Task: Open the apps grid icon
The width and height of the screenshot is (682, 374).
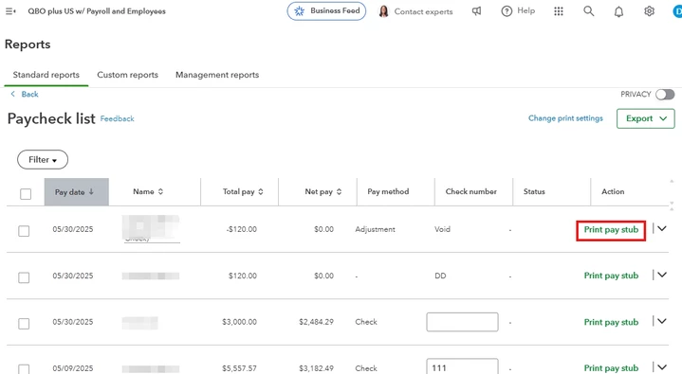Action: coord(559,11)
